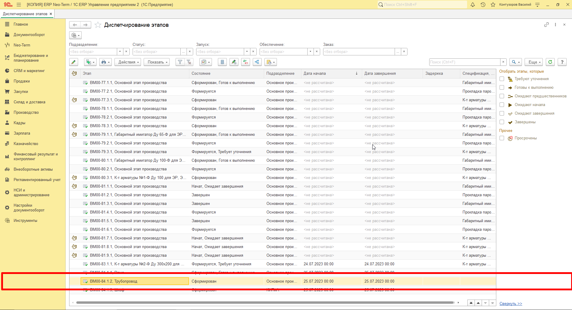
Task: Enable Просрочены checkbox
Action: [x=502, y=138]
